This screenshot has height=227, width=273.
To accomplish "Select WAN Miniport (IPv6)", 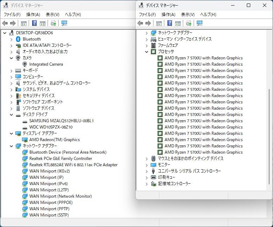I will point(48,183).
